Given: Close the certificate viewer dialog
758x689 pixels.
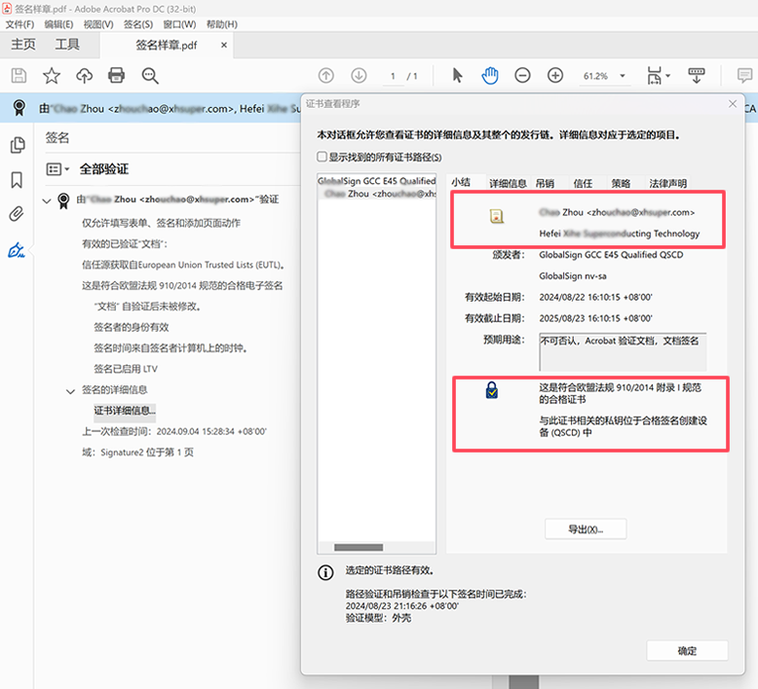Looking at the screenshot, I should pos(733,104).
